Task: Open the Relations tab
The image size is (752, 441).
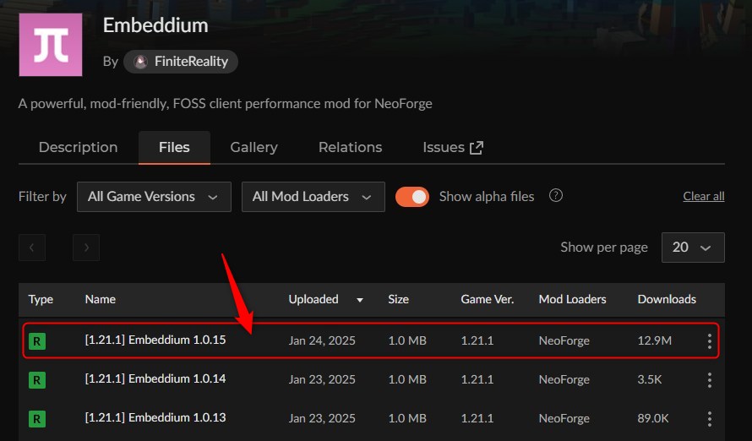Action: pos(350,147)
